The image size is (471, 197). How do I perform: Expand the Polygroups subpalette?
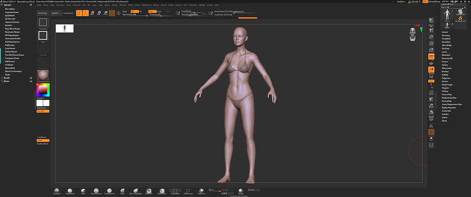pyautogui.click(x=446, y=78)
